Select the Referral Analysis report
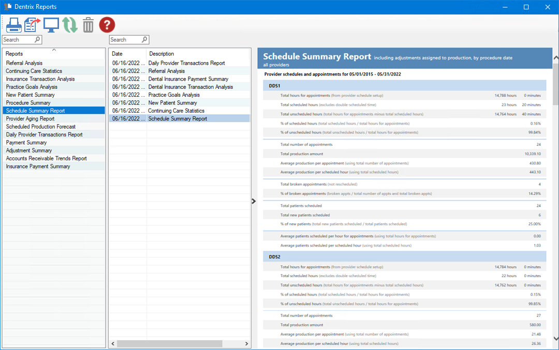 [x=23, y=63]
